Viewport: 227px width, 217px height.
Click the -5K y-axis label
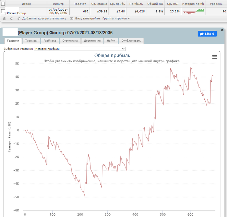[16, 197]
